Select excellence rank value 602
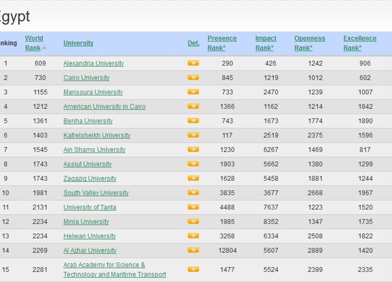Viewport: 392px width, 282px height. coord(365,78)
